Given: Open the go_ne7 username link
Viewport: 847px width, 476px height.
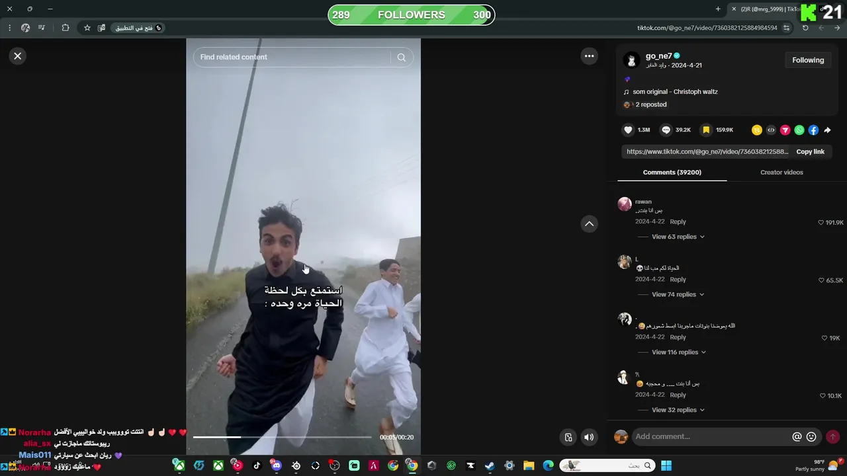Looking at the screenshot, I should (x=658, y=56).
